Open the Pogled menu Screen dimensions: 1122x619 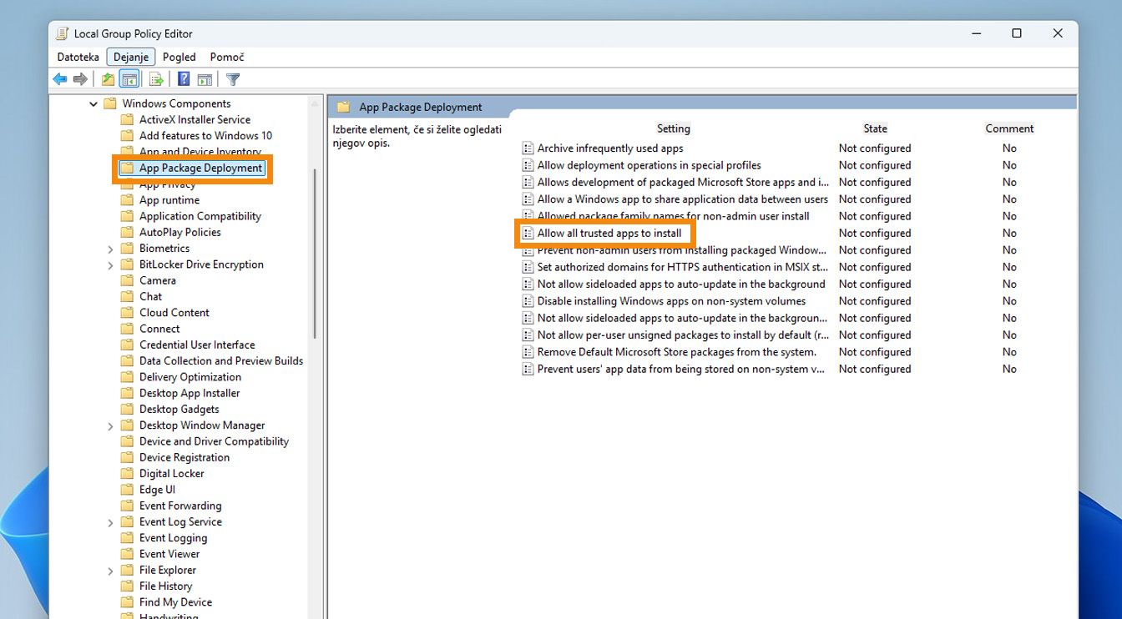click(179, 57)
